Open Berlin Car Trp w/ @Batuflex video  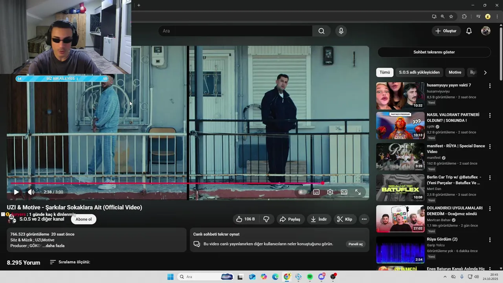pyautogui.click(x=400, y=188)
